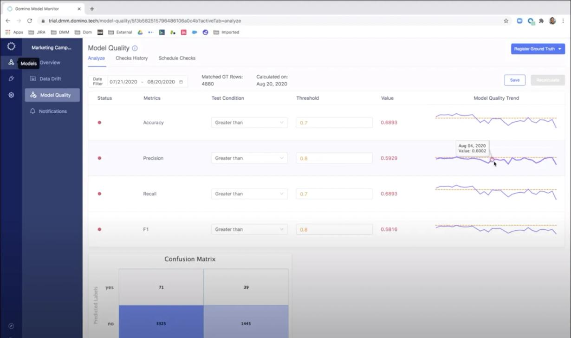This screenshot has height=338, width=571.
Task: Open the F1 test condition dropdown
Action: (249, 229)
